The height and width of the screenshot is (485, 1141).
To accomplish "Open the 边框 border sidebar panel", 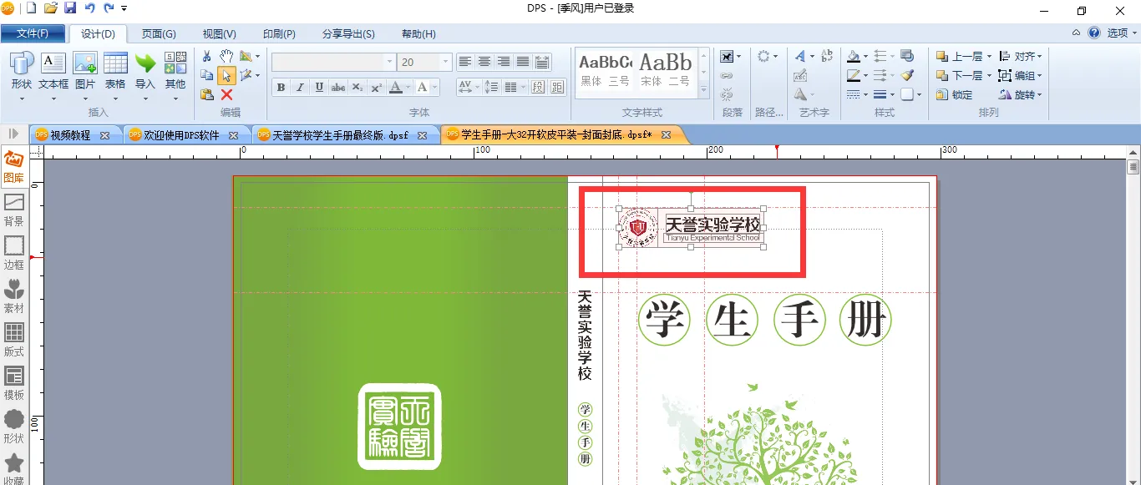I will pyautogui.click(x=13, y=253).
